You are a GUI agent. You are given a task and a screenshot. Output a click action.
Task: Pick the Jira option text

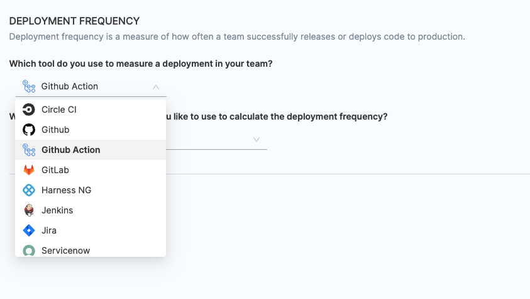(49, 230)
